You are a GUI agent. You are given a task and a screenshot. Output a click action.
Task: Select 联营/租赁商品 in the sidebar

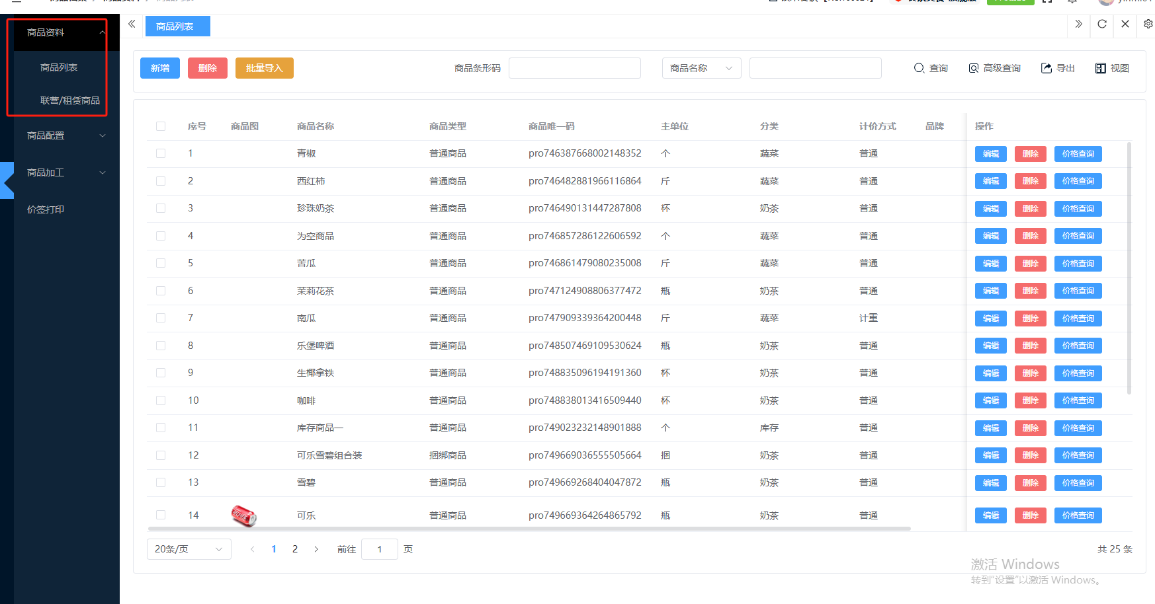pyautogui.click(x=69, y=100)
